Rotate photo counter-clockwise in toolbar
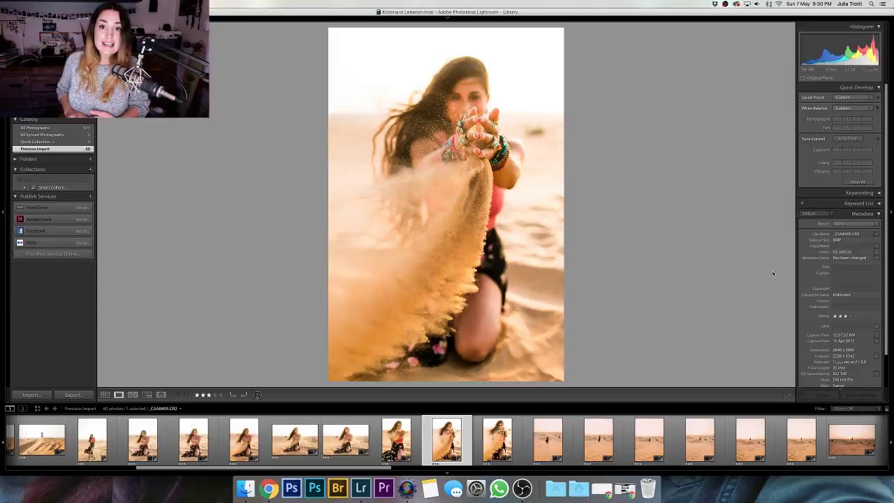This screenshot has height=503, width=894. [233, 395]
